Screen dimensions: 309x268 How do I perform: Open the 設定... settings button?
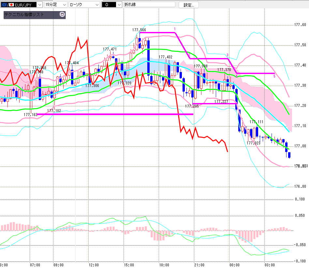189,5
